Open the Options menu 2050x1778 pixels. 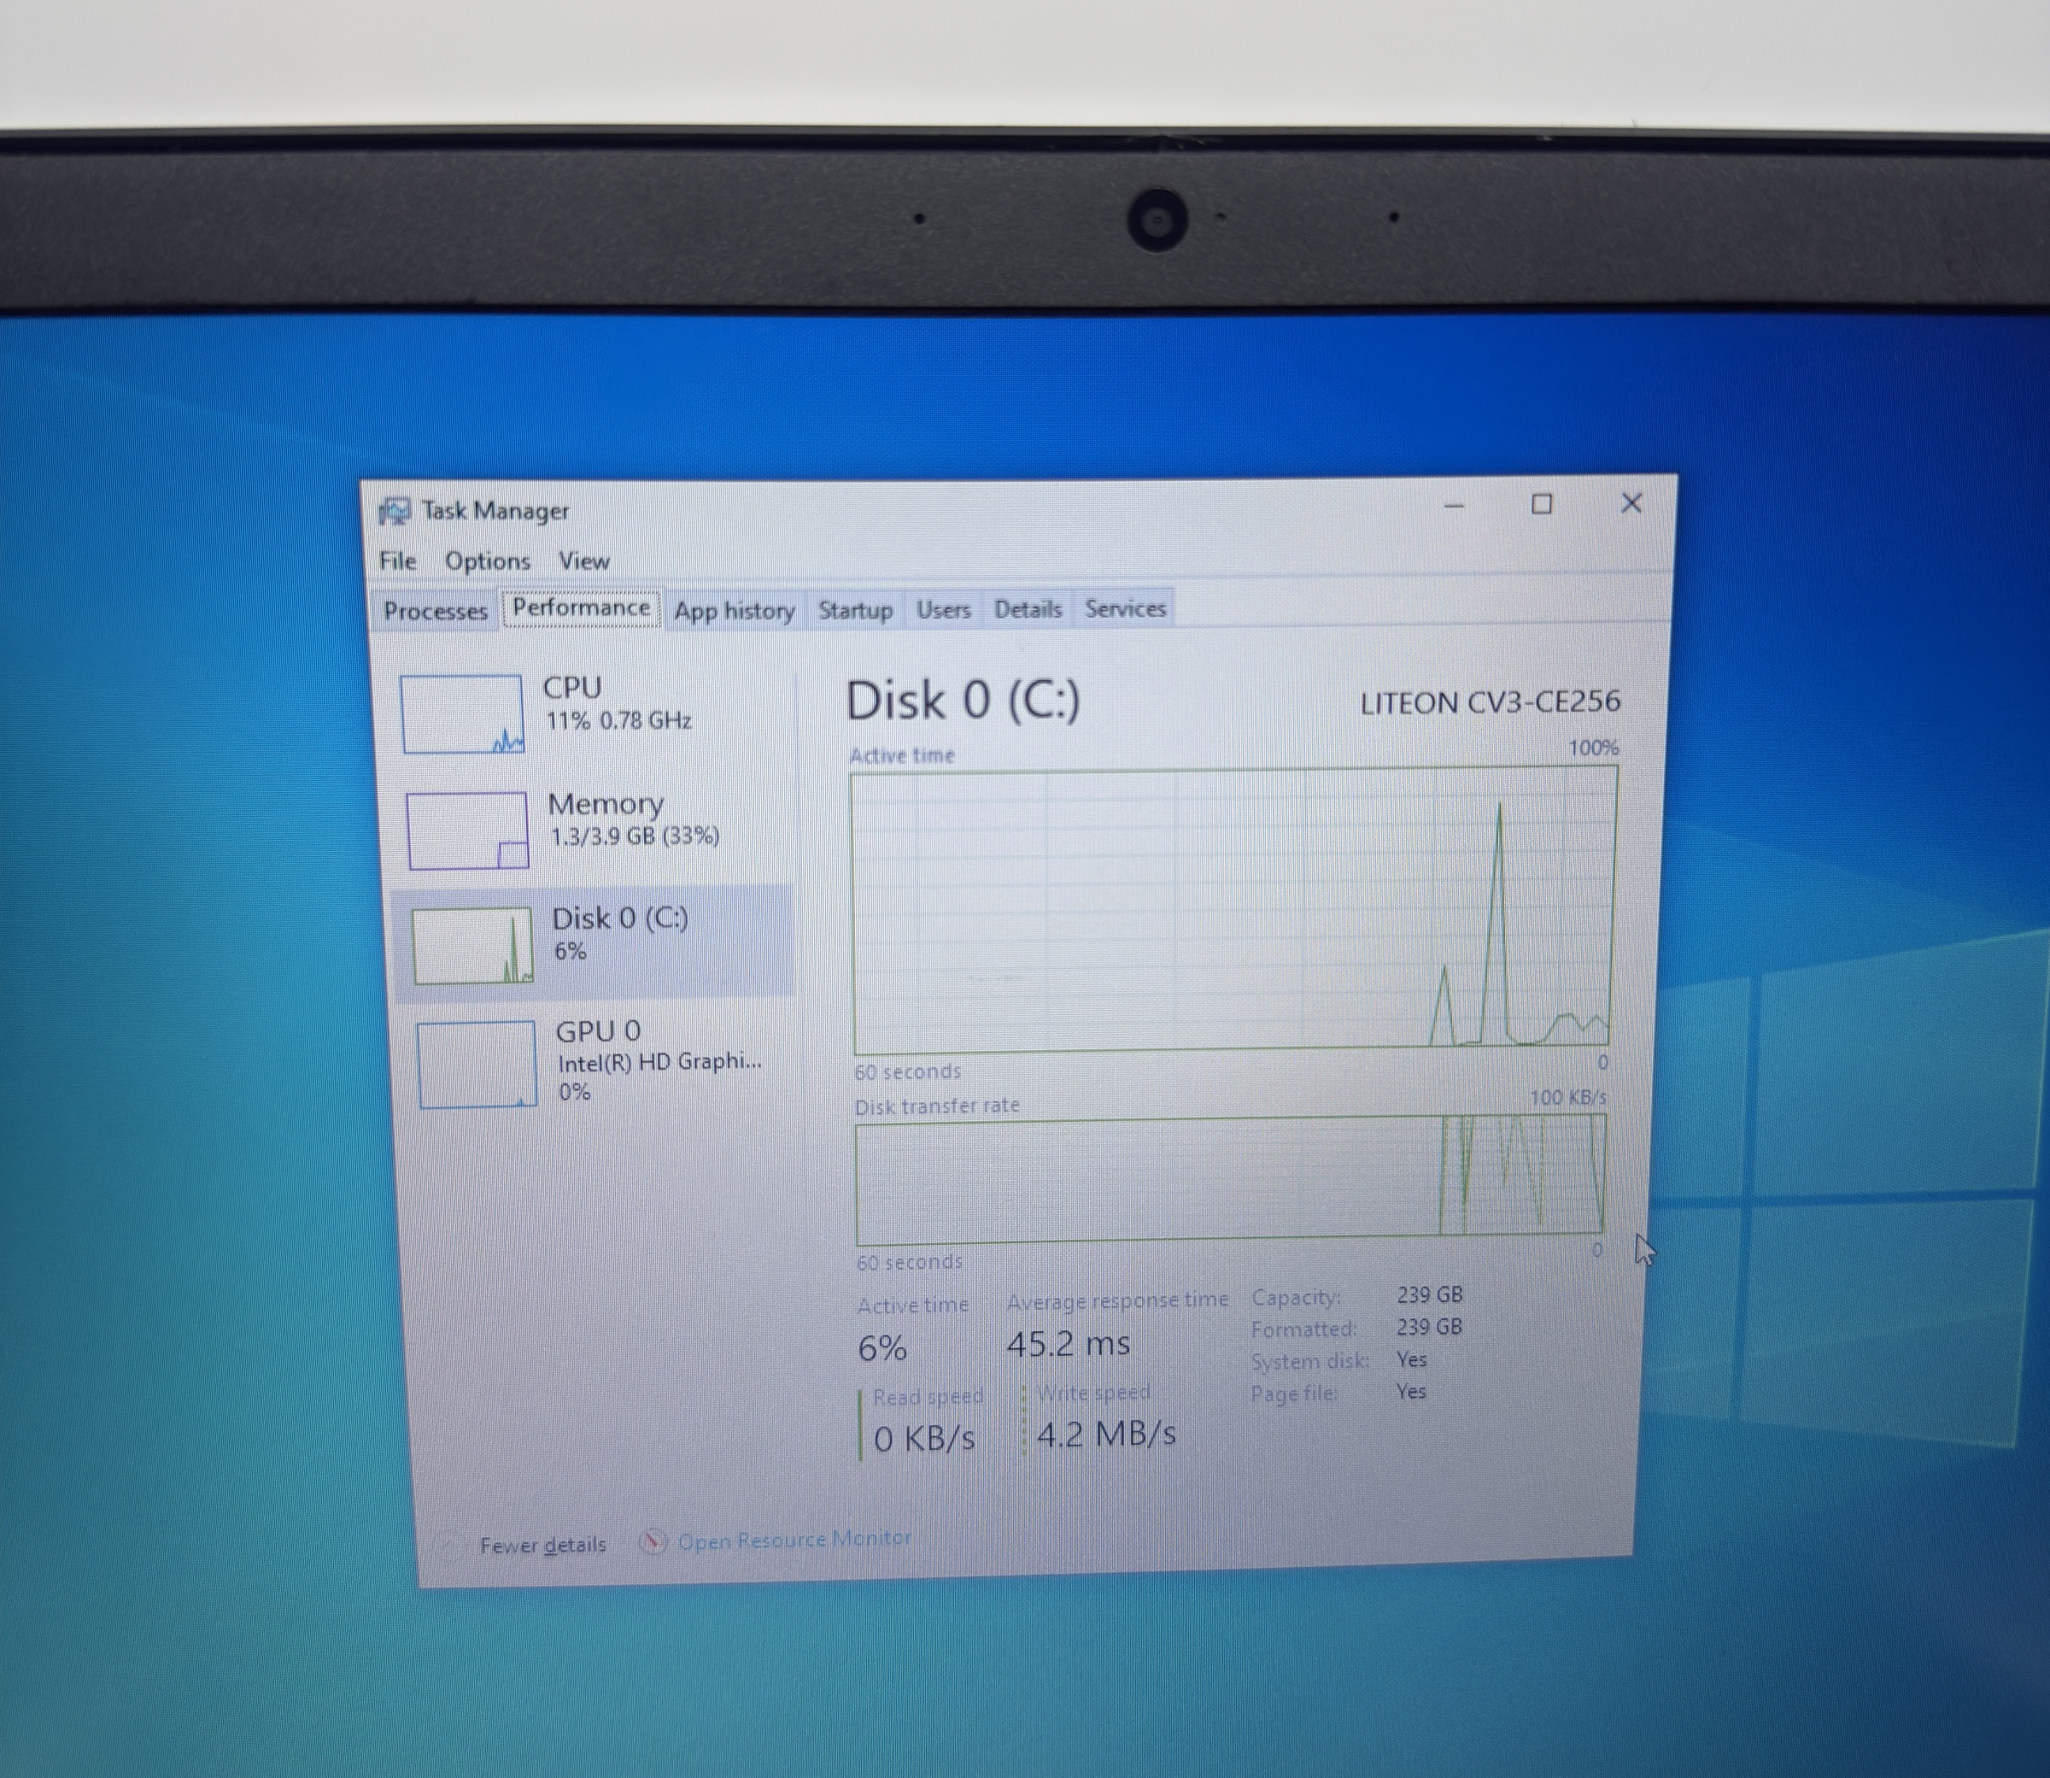(487, 561)
